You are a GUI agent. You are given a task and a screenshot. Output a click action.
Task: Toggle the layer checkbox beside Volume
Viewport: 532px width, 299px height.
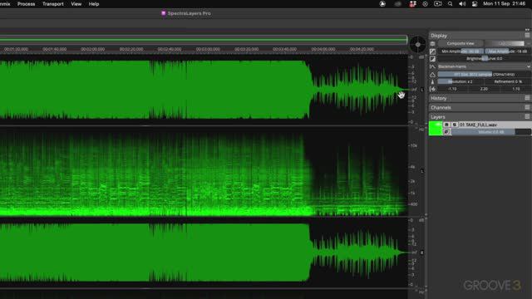pyautogui.click(x=446, y=132)
